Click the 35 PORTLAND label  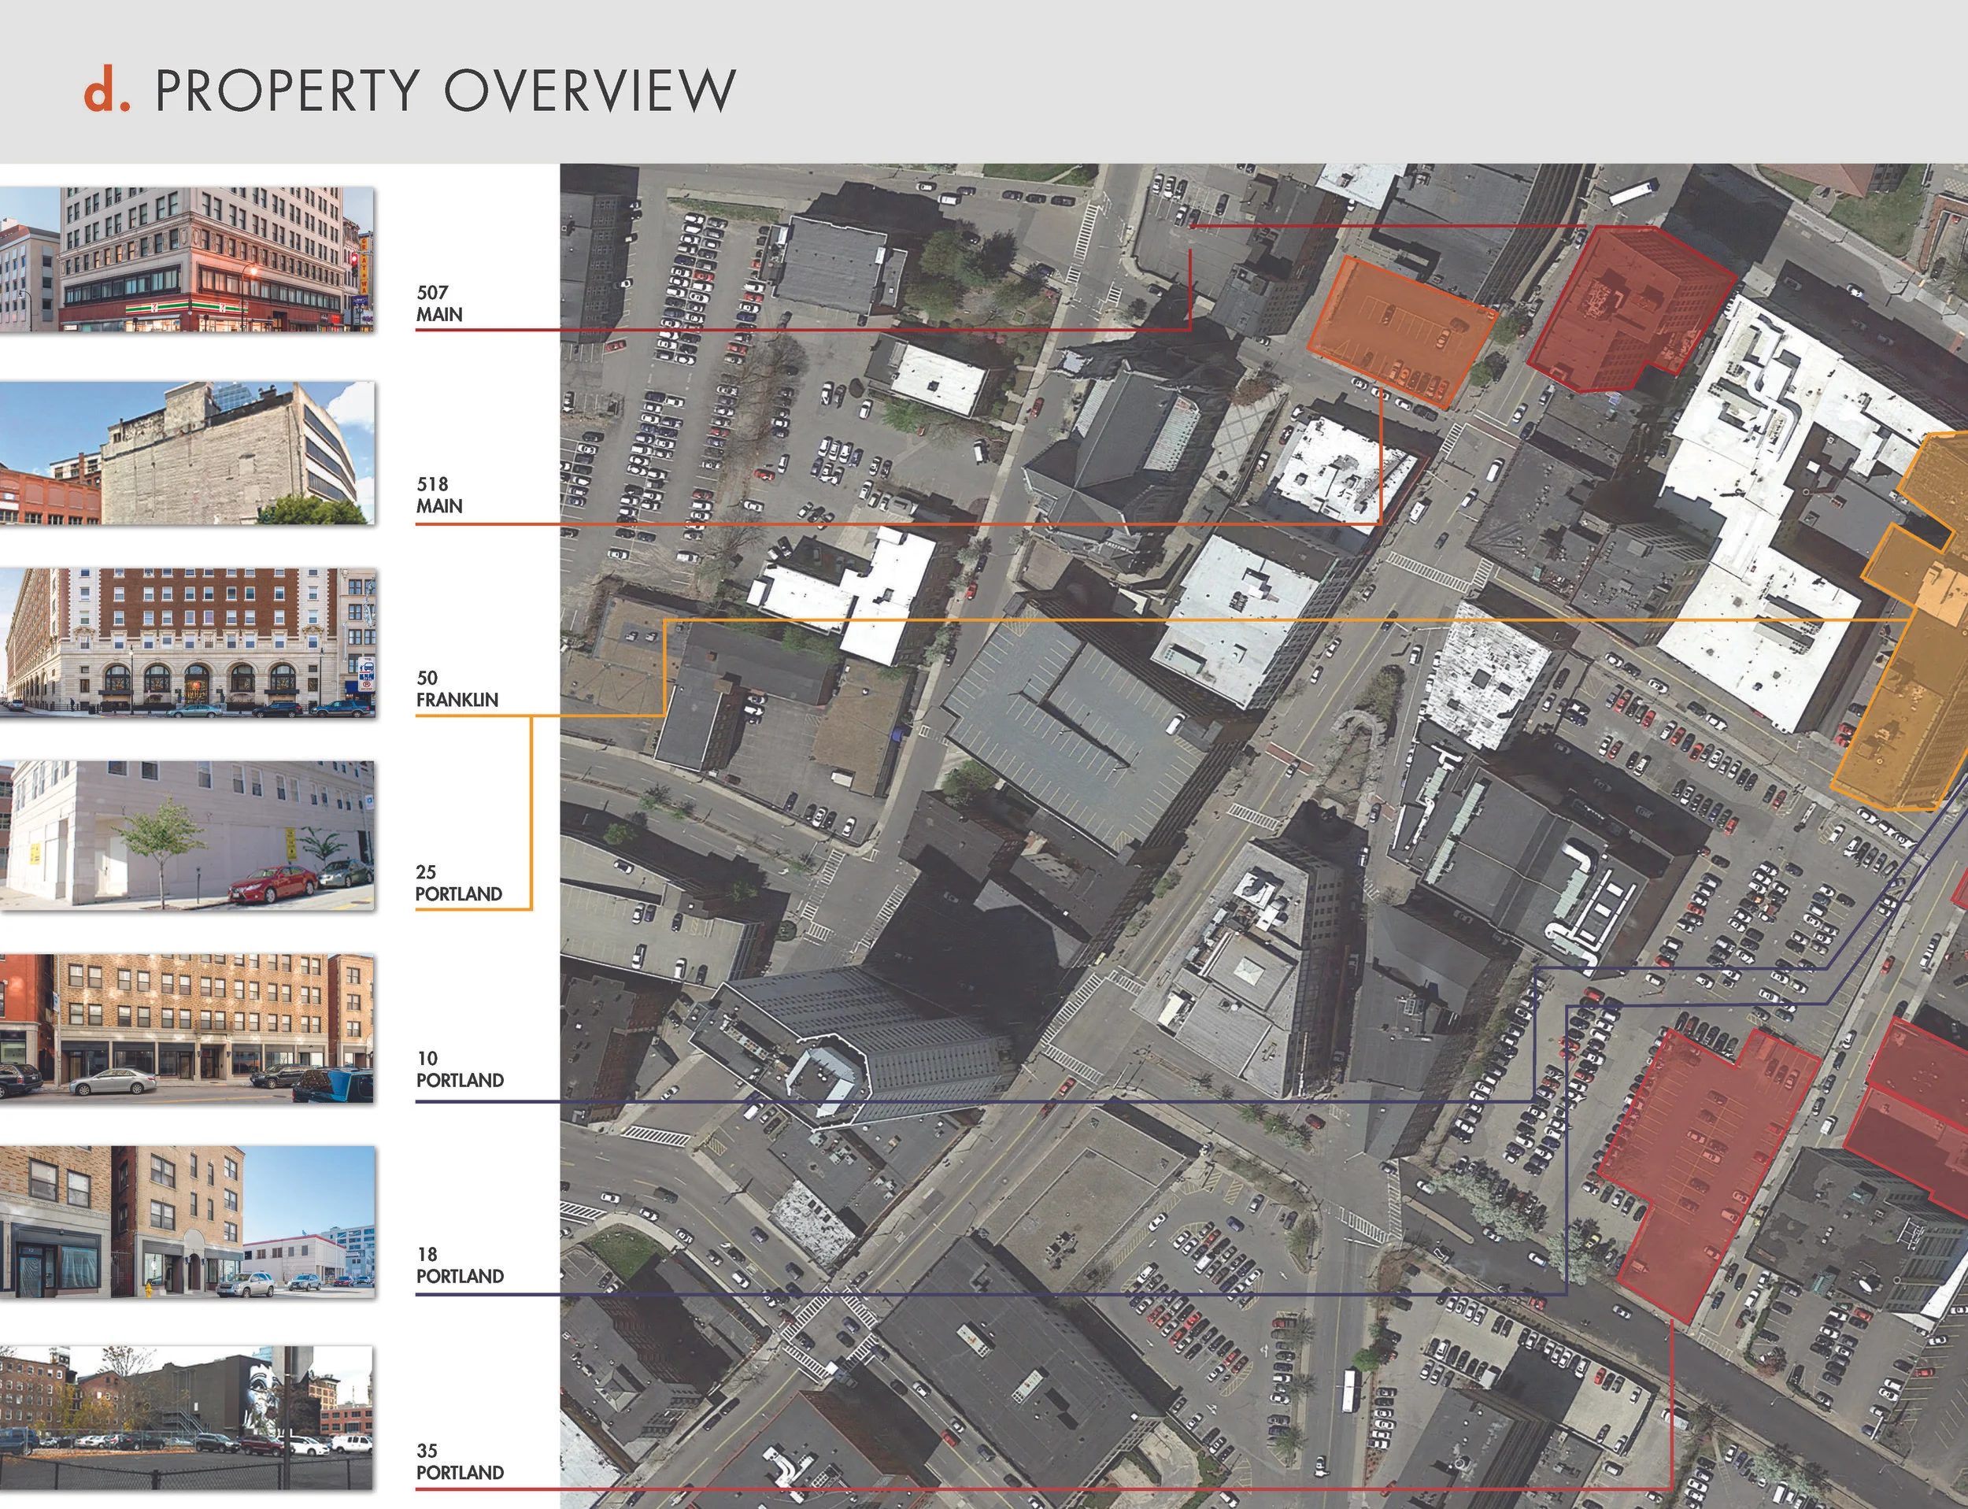click(459, 1462)
